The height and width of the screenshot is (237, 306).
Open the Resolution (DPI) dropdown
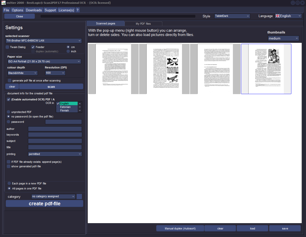coord(55,73)
